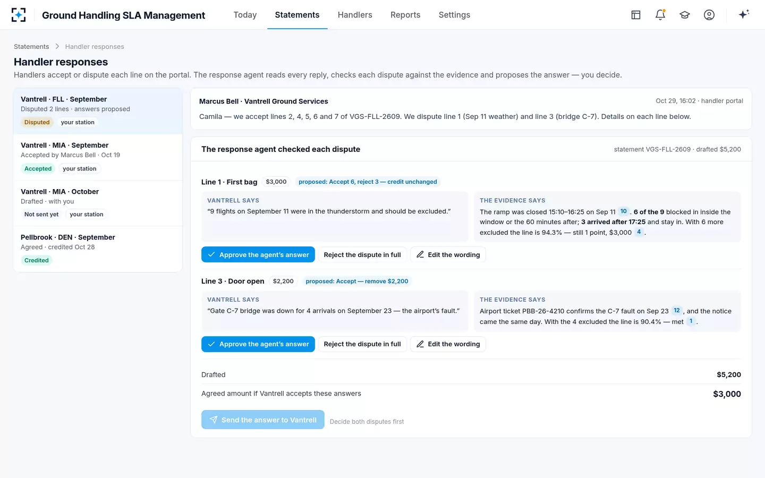Screen dimensions: 765x478
Task: Open Pellbrook · DEN · September statement
Action: 98,249
